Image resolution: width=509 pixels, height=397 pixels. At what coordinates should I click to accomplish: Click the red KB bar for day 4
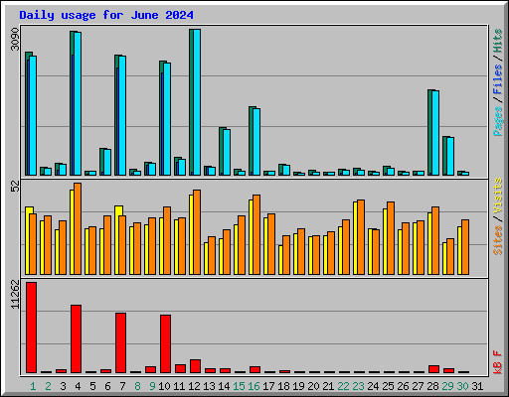pyautogui.click(x=76, y=338)
